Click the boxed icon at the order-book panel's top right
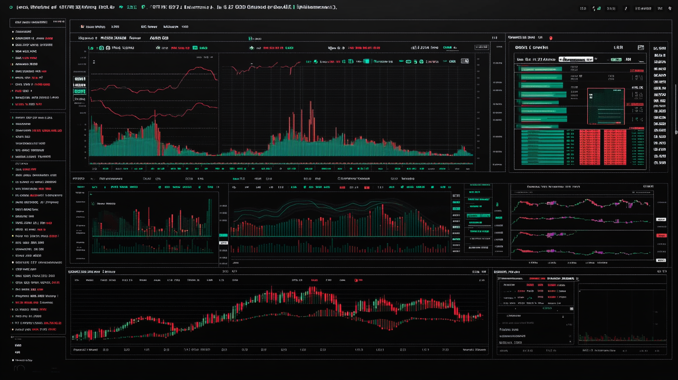Screen dimensions: 678x380 click(x=641, y=47)
